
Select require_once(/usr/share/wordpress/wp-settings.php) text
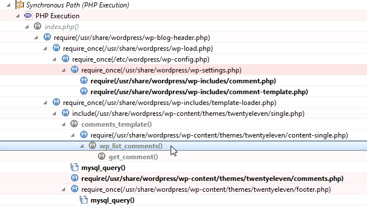coord(161,70)
